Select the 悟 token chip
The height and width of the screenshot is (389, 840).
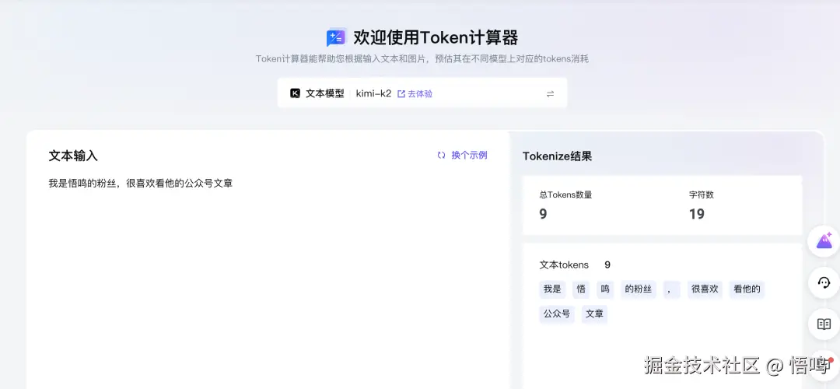click(581, 289)
